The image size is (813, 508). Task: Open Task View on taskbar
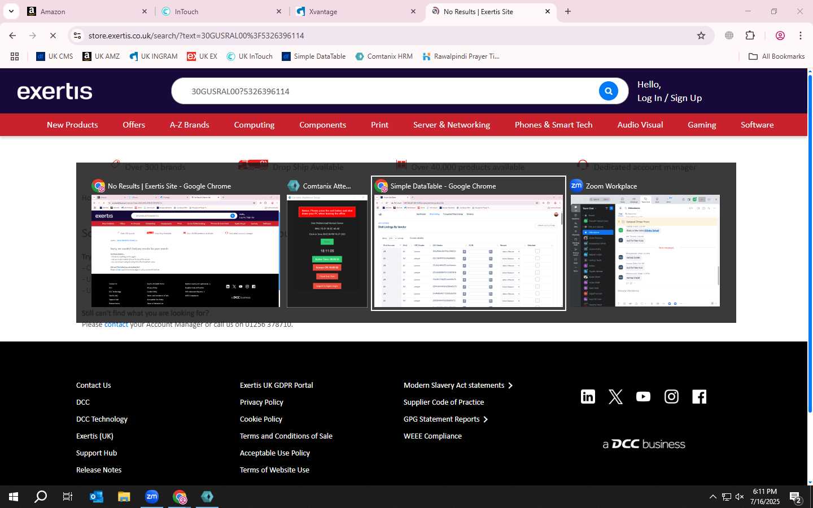pos(68,497)
